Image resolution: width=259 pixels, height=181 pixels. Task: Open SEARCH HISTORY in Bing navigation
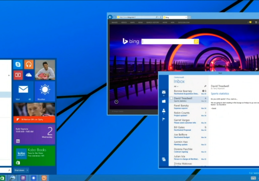click(x=152, y=22)
